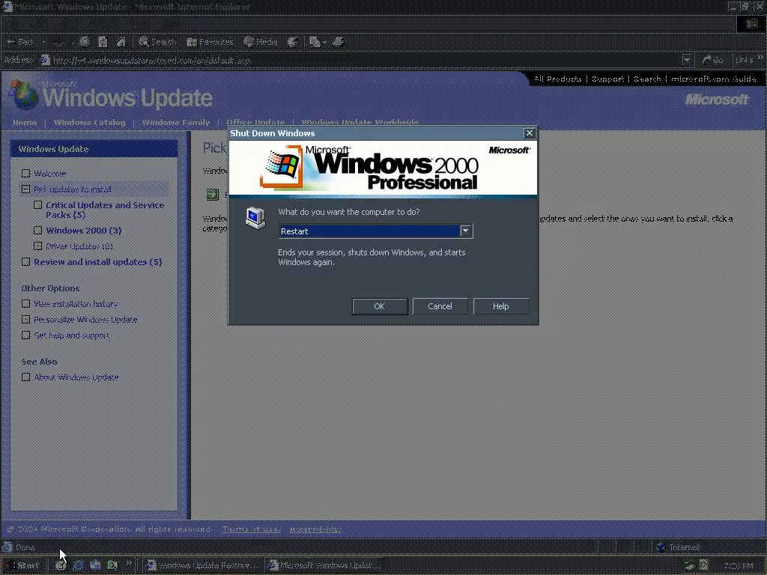Click the History icon in the toolbar
Image resolution: width=767 pixels, height=575 pixels.
pyautogui.click(x=293, y=42)
